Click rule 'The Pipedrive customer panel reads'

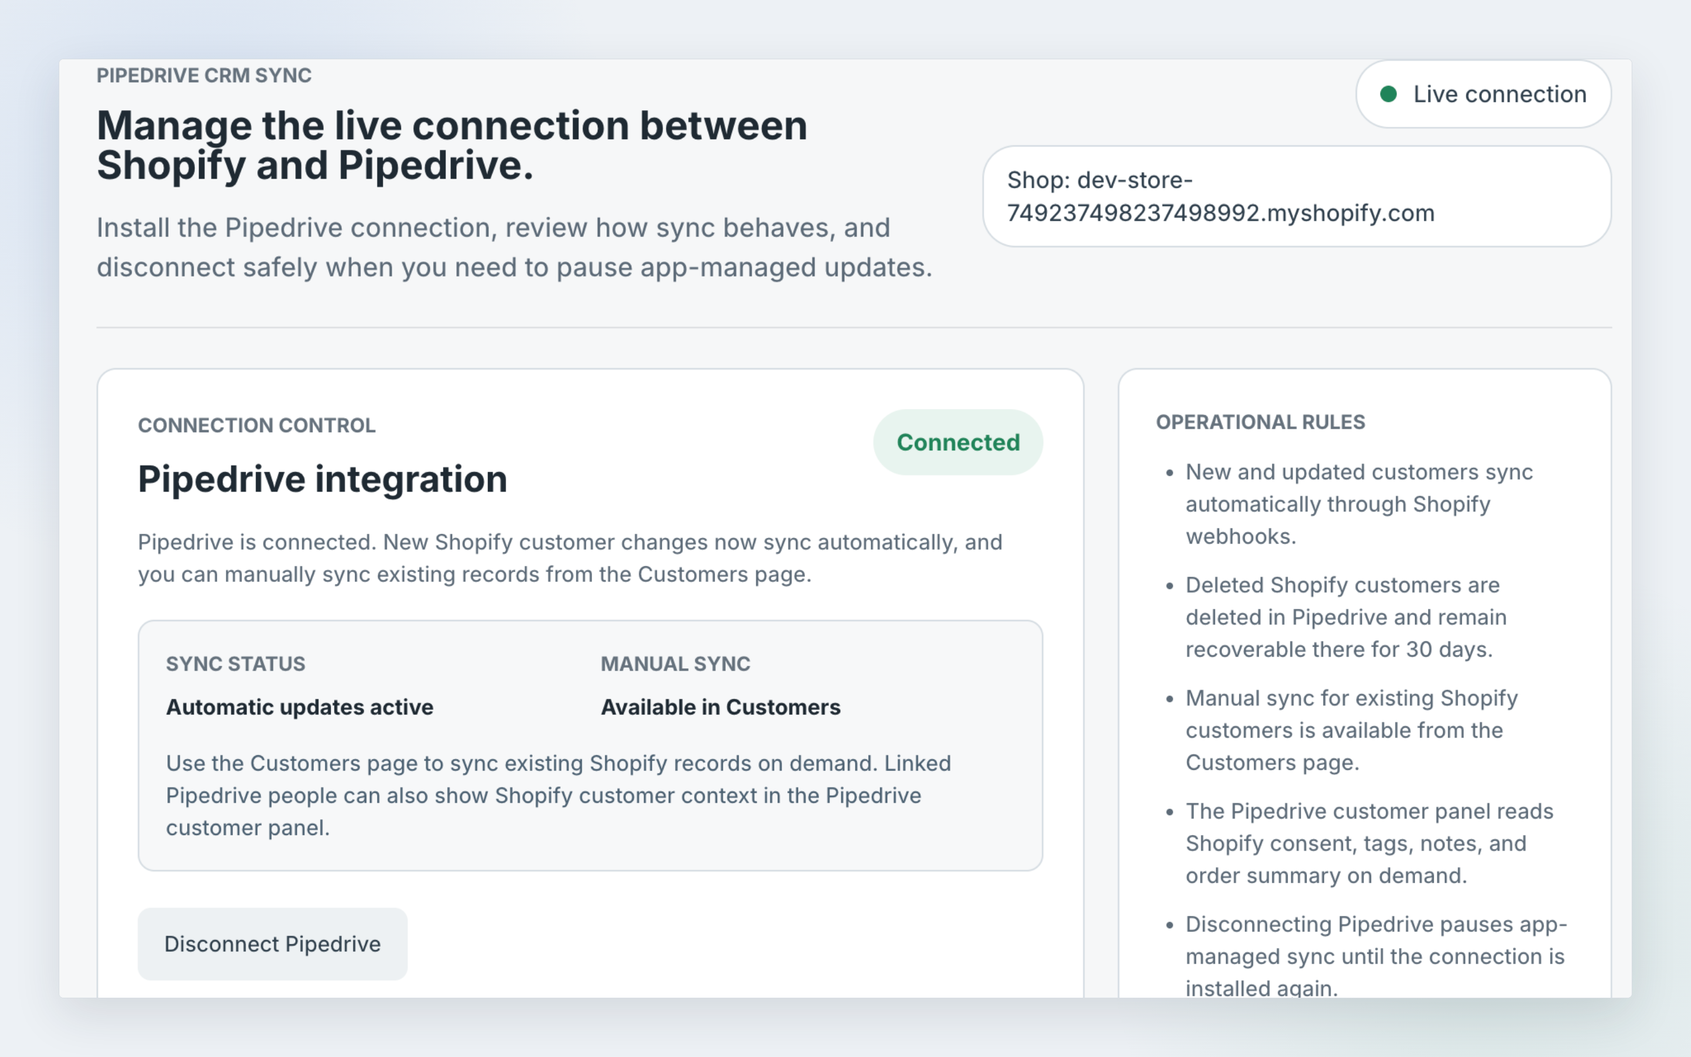pos(1370,843)
